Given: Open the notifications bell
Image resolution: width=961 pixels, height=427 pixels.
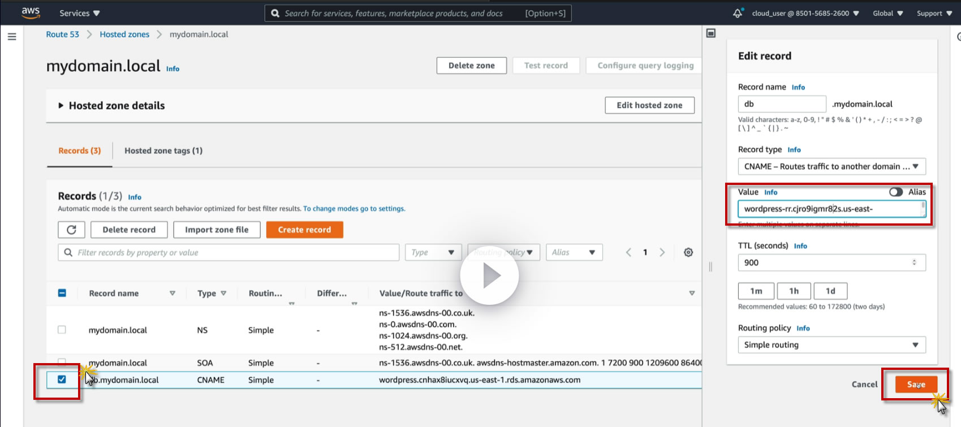Looking at the screenshot, I should [x=738, y=13].
